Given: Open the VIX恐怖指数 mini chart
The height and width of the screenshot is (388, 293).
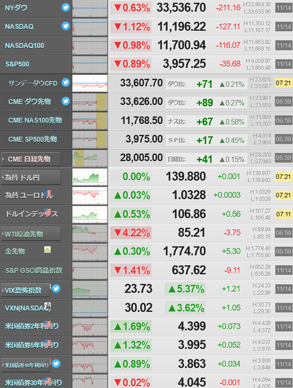Looking at the screenshot, I should tap(90, 289).
